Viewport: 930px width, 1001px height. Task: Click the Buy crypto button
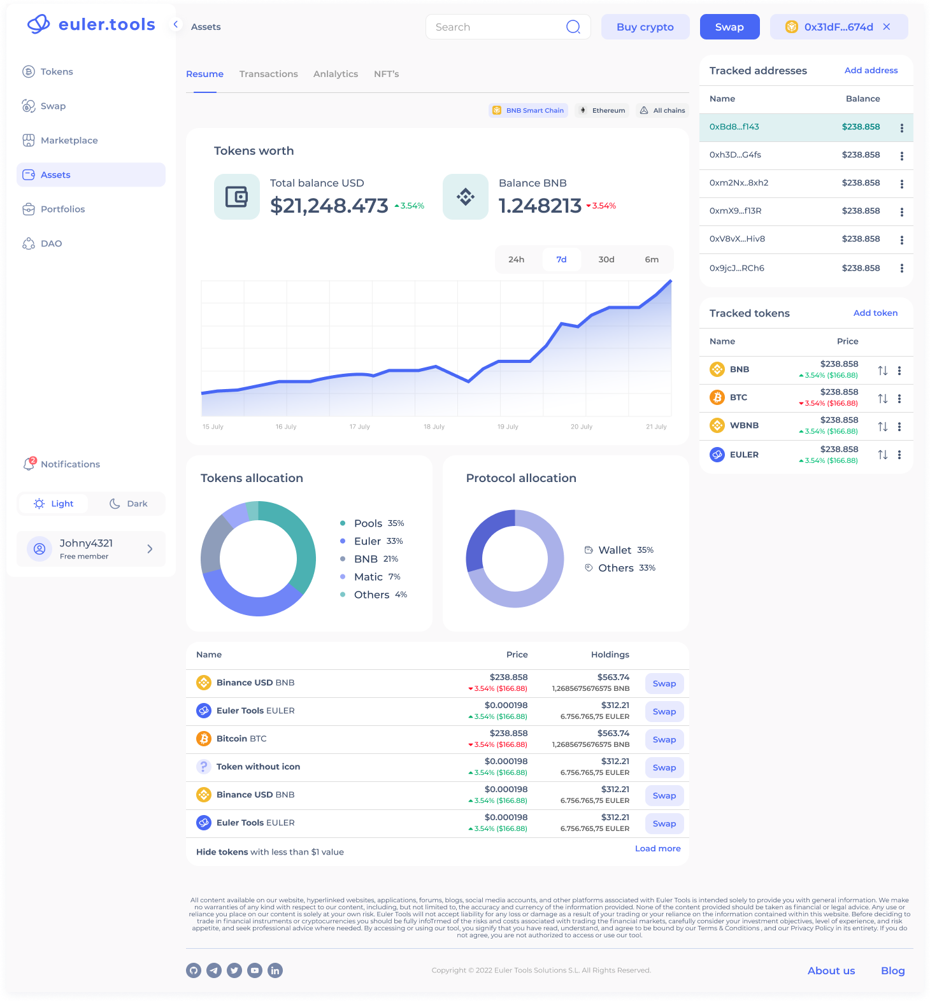(x=645, y=27)
